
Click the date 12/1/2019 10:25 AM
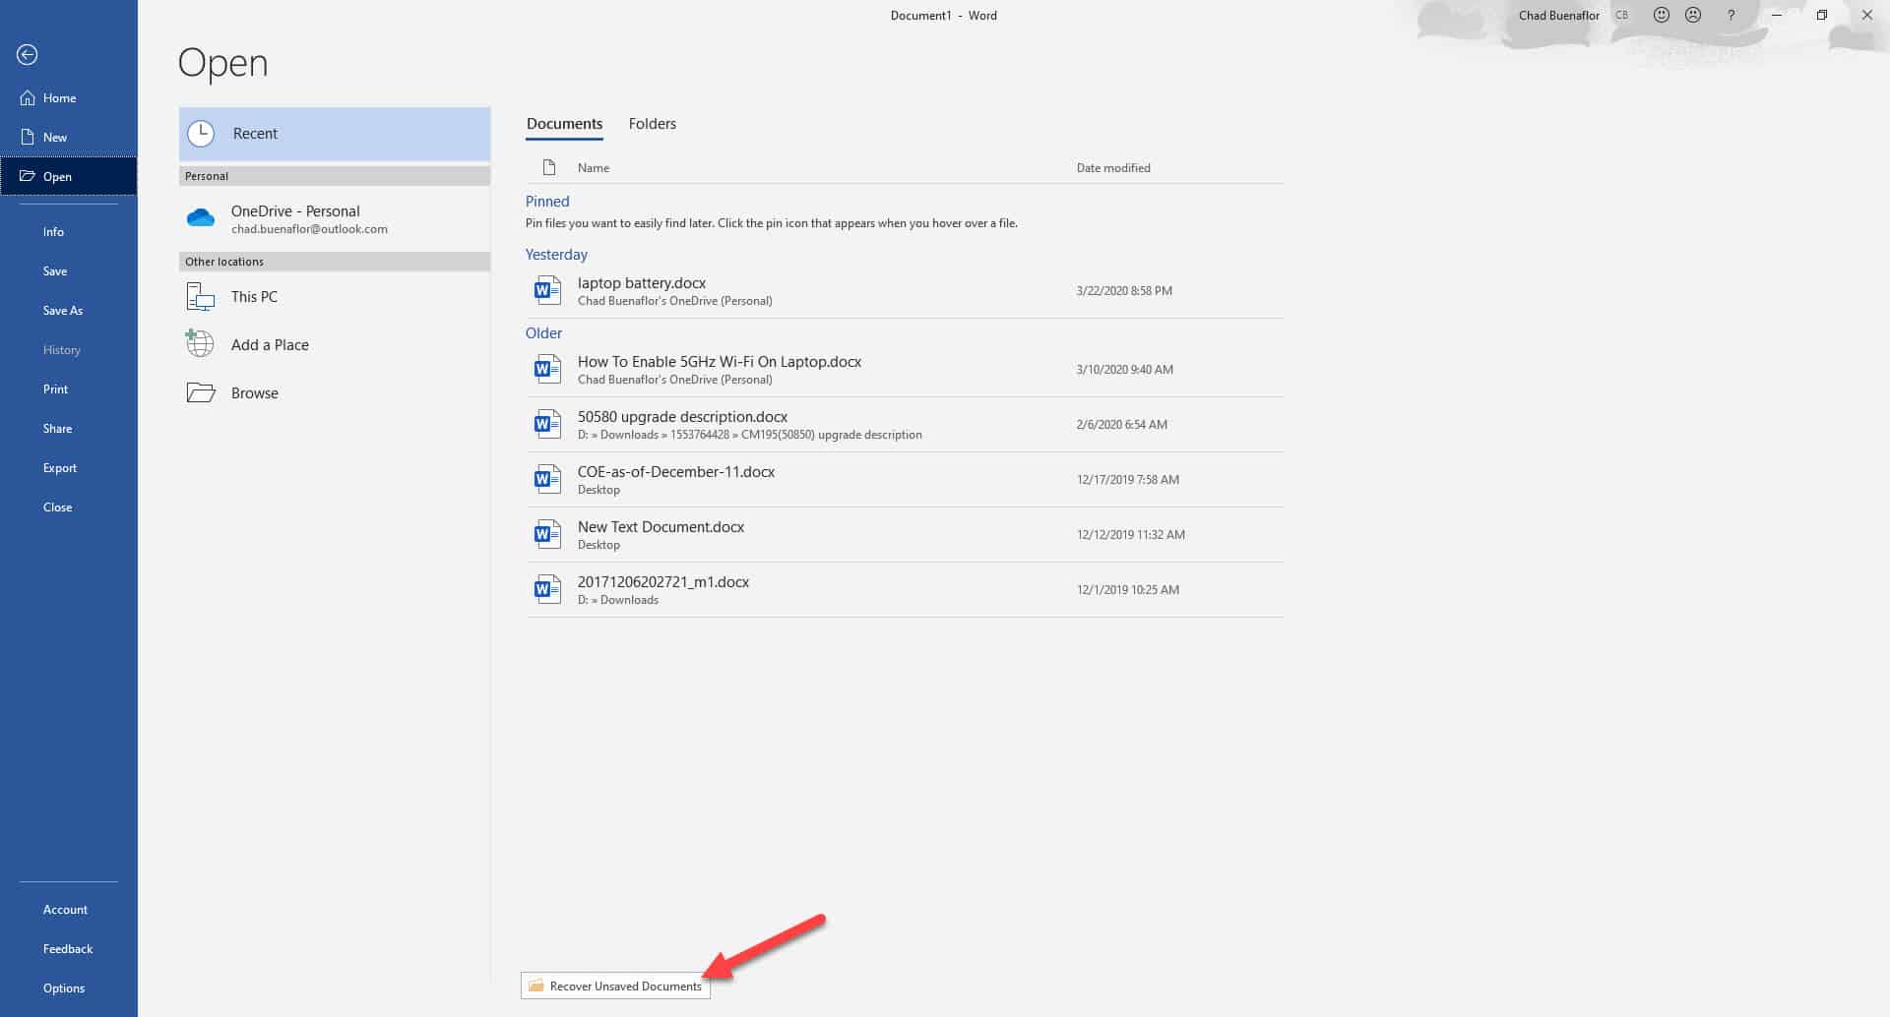coord(1127,590)
